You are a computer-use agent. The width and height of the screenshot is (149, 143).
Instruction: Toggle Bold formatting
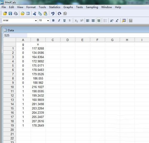coord(53,21)
